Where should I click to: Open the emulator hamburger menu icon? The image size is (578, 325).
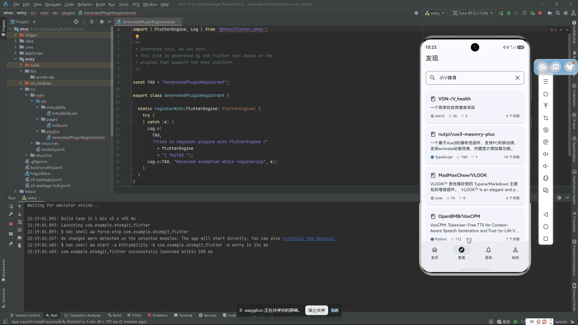point(545,81)
